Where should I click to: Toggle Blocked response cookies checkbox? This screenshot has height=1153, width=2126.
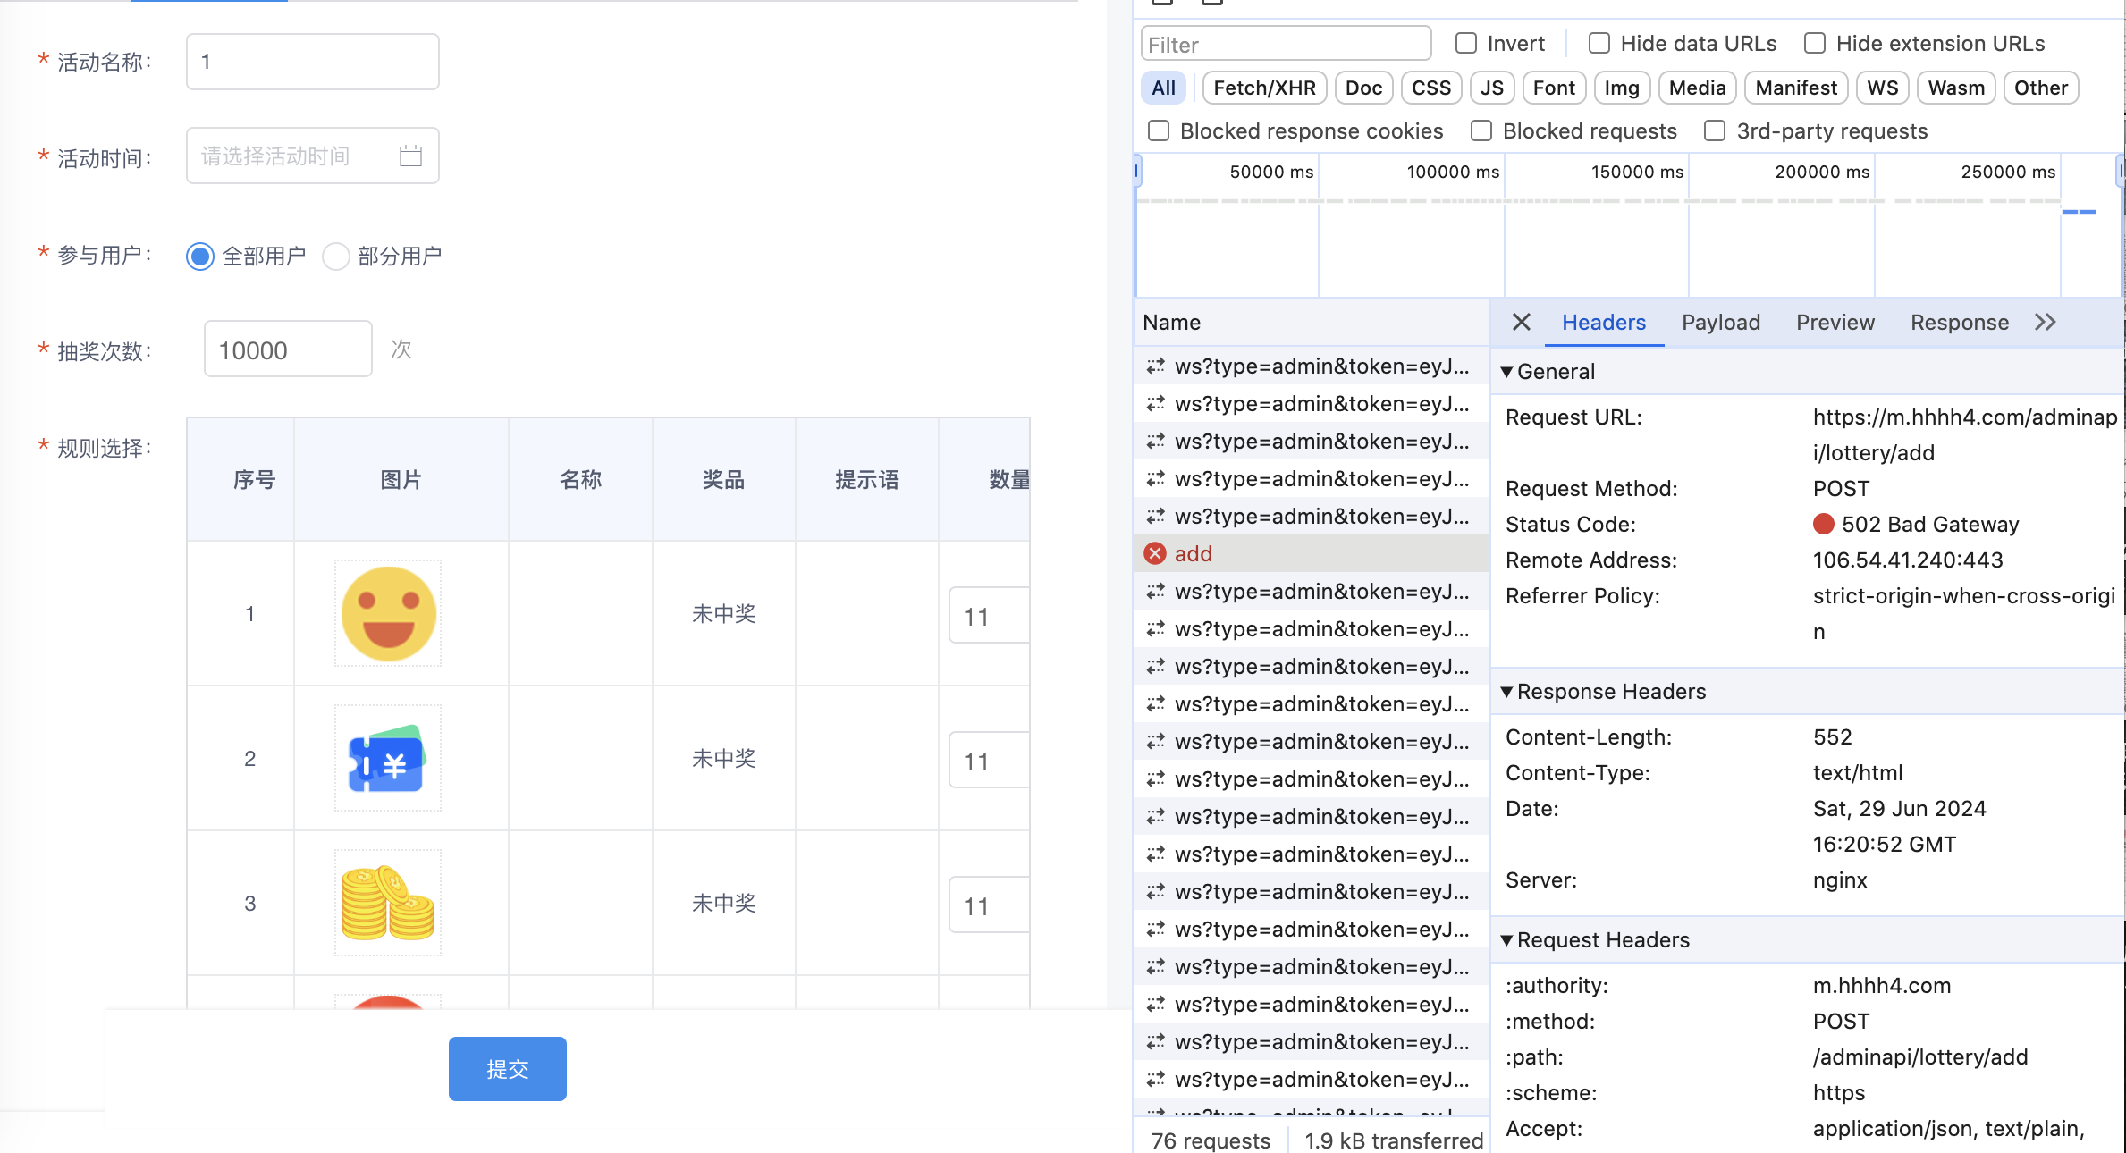click(1159, 130)
